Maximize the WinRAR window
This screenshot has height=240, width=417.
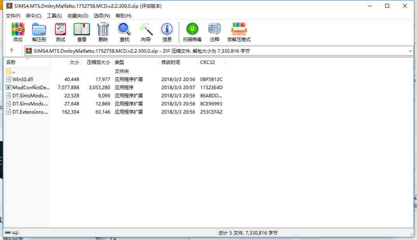coord(387,6)
